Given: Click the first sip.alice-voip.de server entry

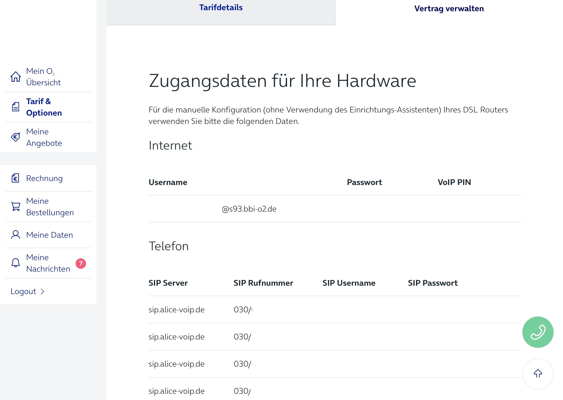Looking at the screenshot, I should 176,310.
